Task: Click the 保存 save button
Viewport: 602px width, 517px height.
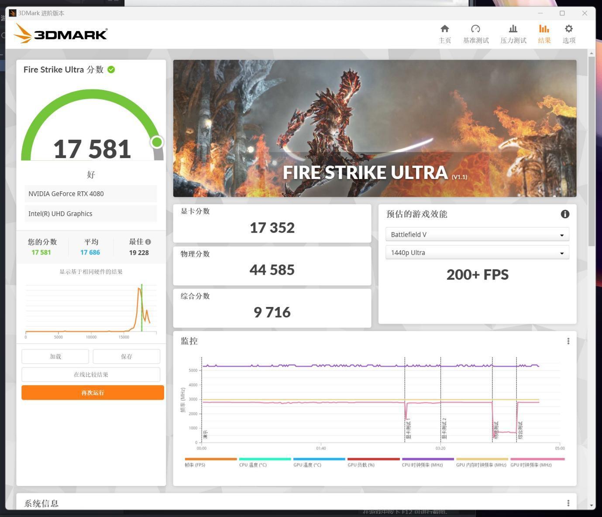Action: (127, 356)
